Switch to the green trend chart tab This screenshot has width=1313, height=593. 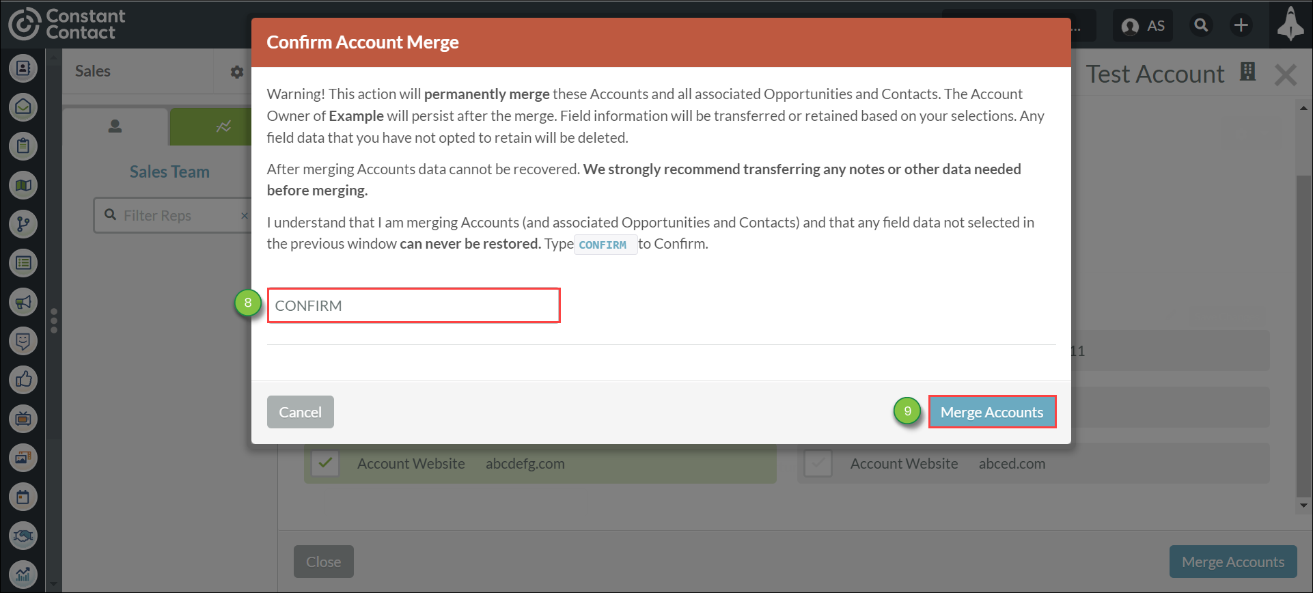tap(219, 127)
